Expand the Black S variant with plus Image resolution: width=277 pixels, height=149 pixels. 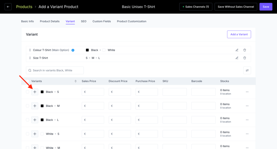pyautogui.click(x=35, y=92)
